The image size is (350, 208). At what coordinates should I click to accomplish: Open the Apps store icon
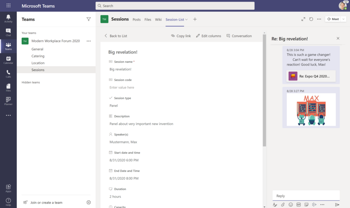(x=8, y=188)
